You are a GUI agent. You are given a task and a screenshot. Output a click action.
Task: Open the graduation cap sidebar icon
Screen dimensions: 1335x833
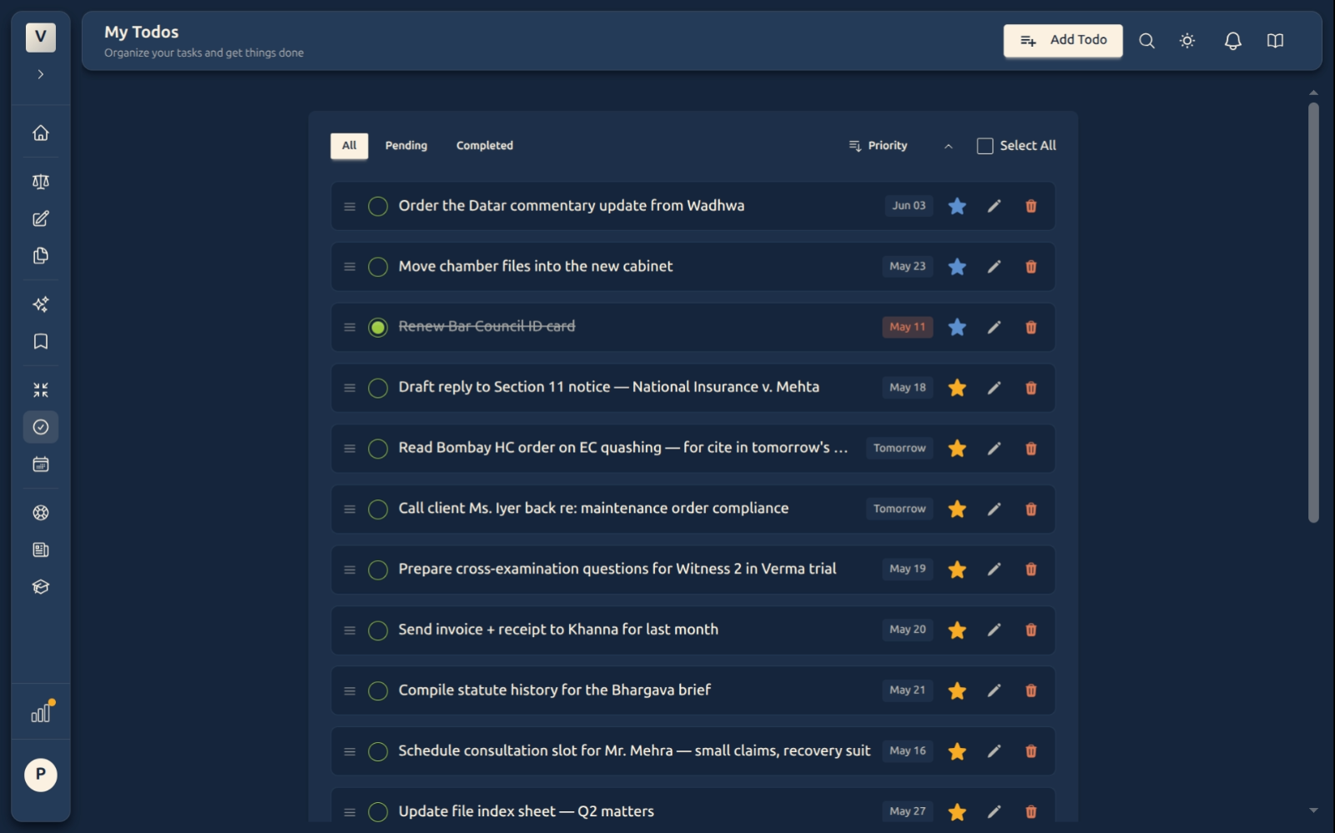[40, 587]
